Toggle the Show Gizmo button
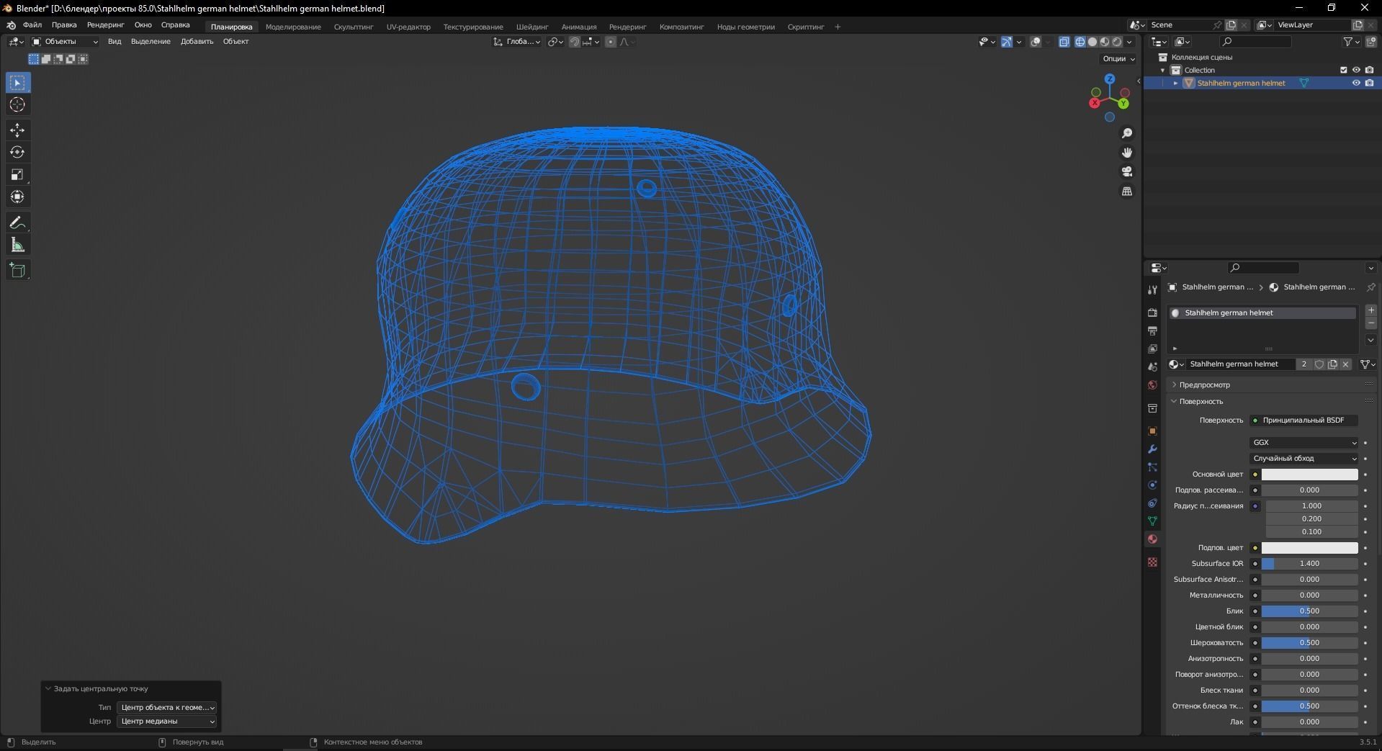Viewport: 1382px width, 751px height. [1007, 42]
